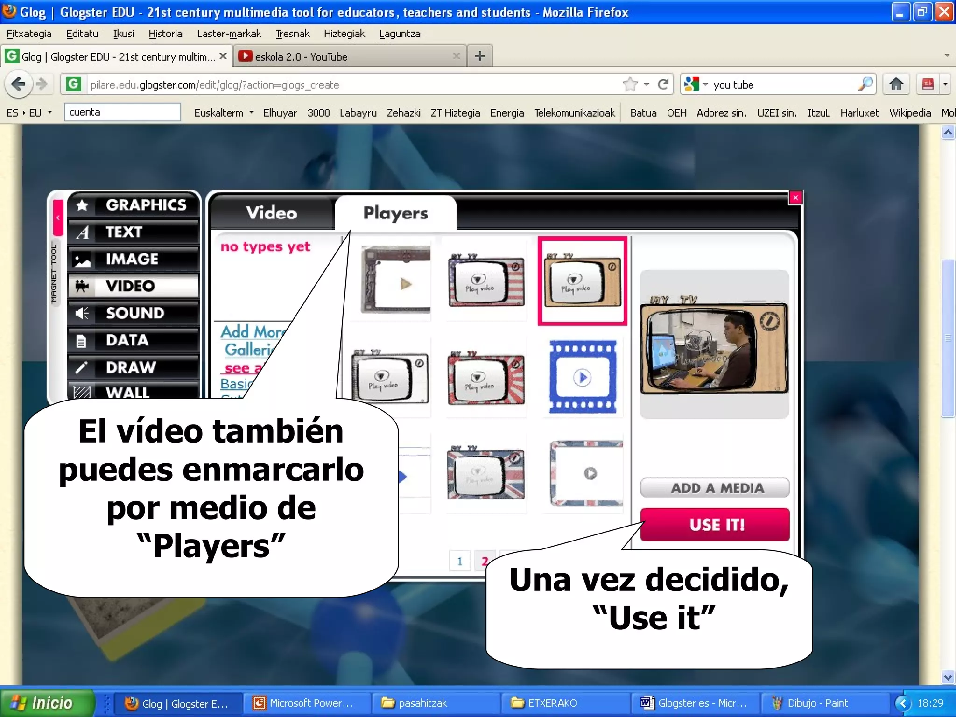Image resolution: width=956 pixels, height=717 pixels.
Task: Choose the Union Jack TV player
Action: click(486, 472)
